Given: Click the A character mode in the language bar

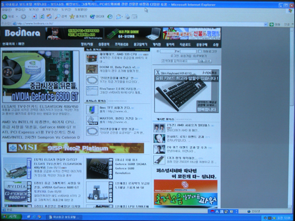Looking at the screenshot, I should (217, 212).
